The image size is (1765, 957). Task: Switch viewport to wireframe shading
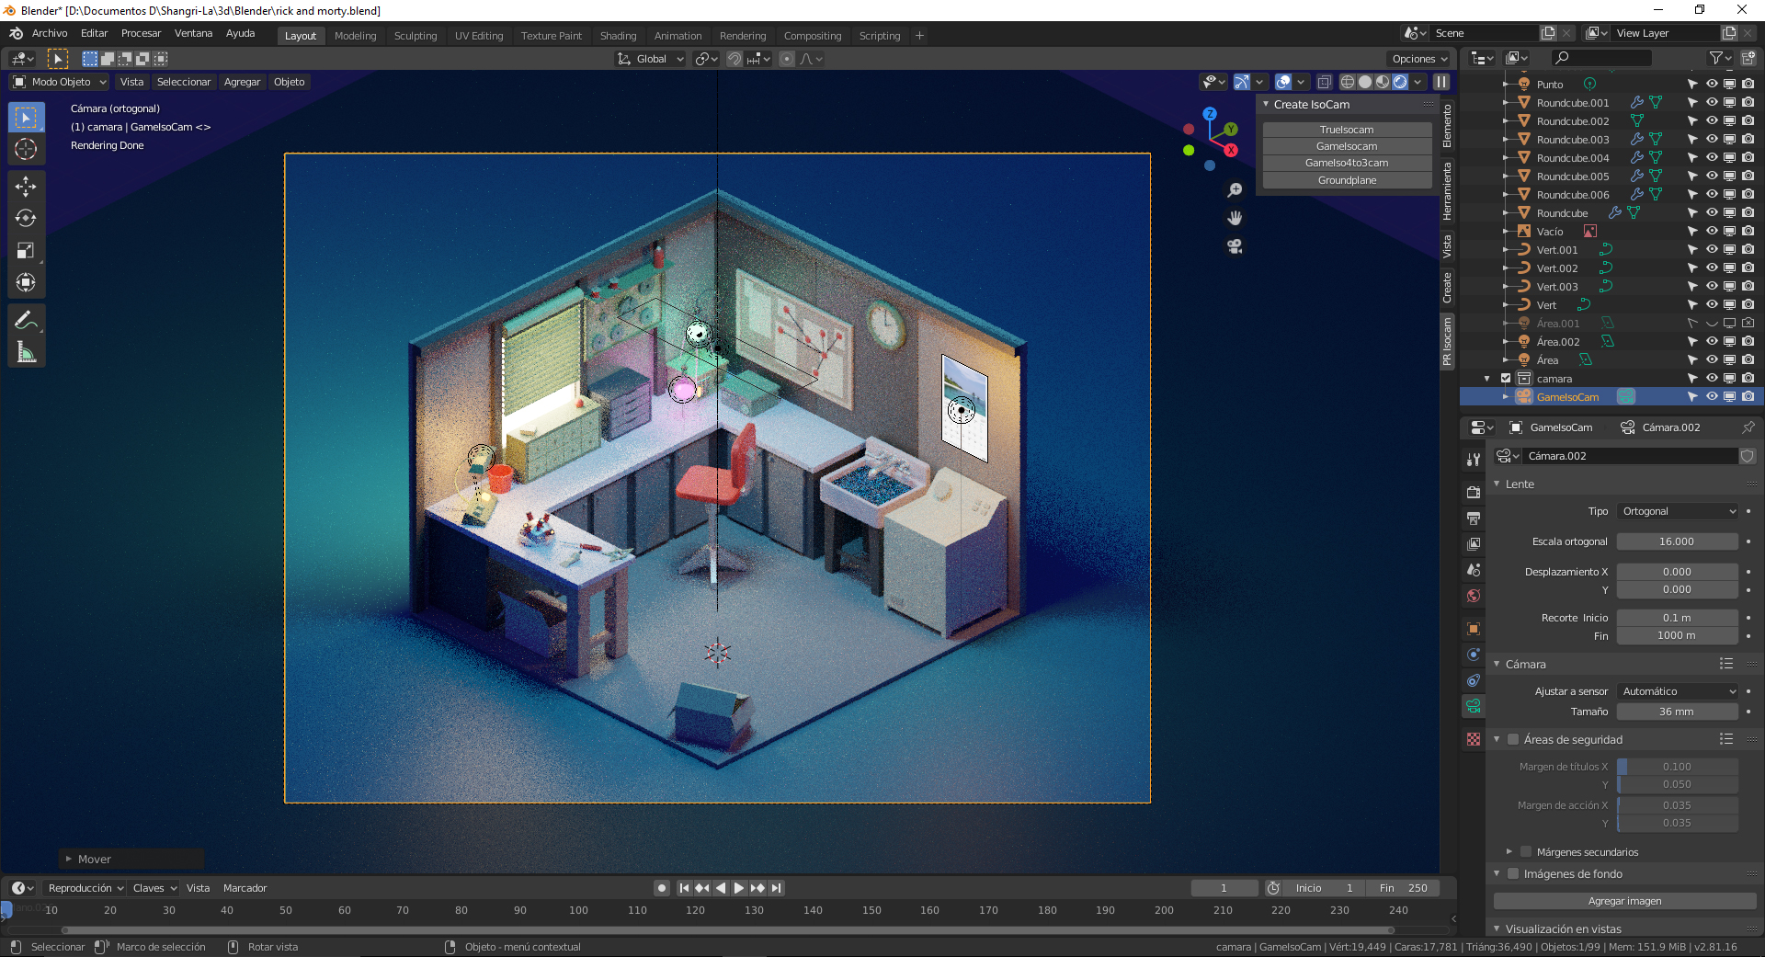tap(1348, 82)
